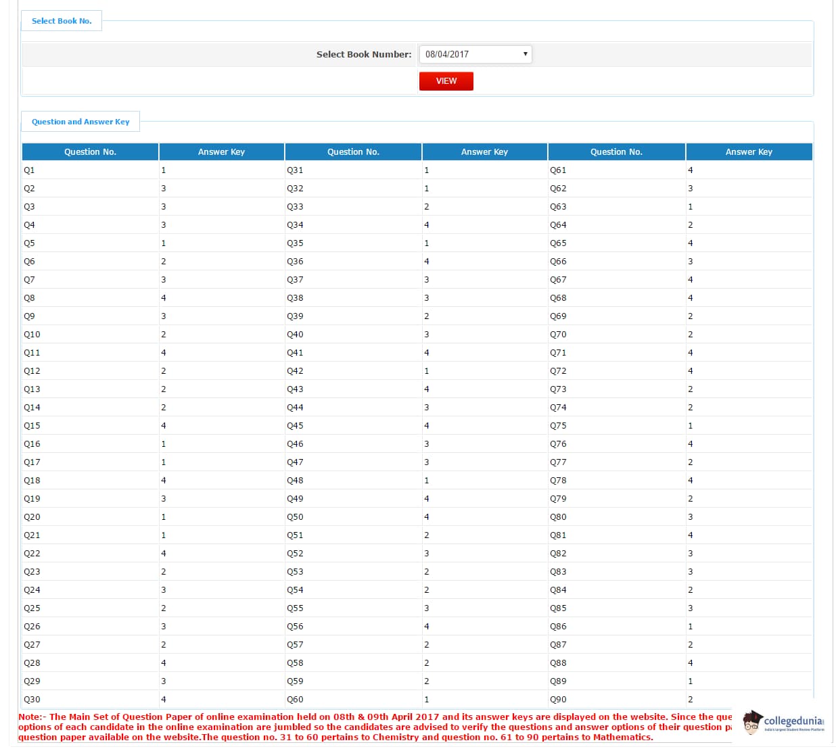Click the third Question No. column header

[616, 152]
